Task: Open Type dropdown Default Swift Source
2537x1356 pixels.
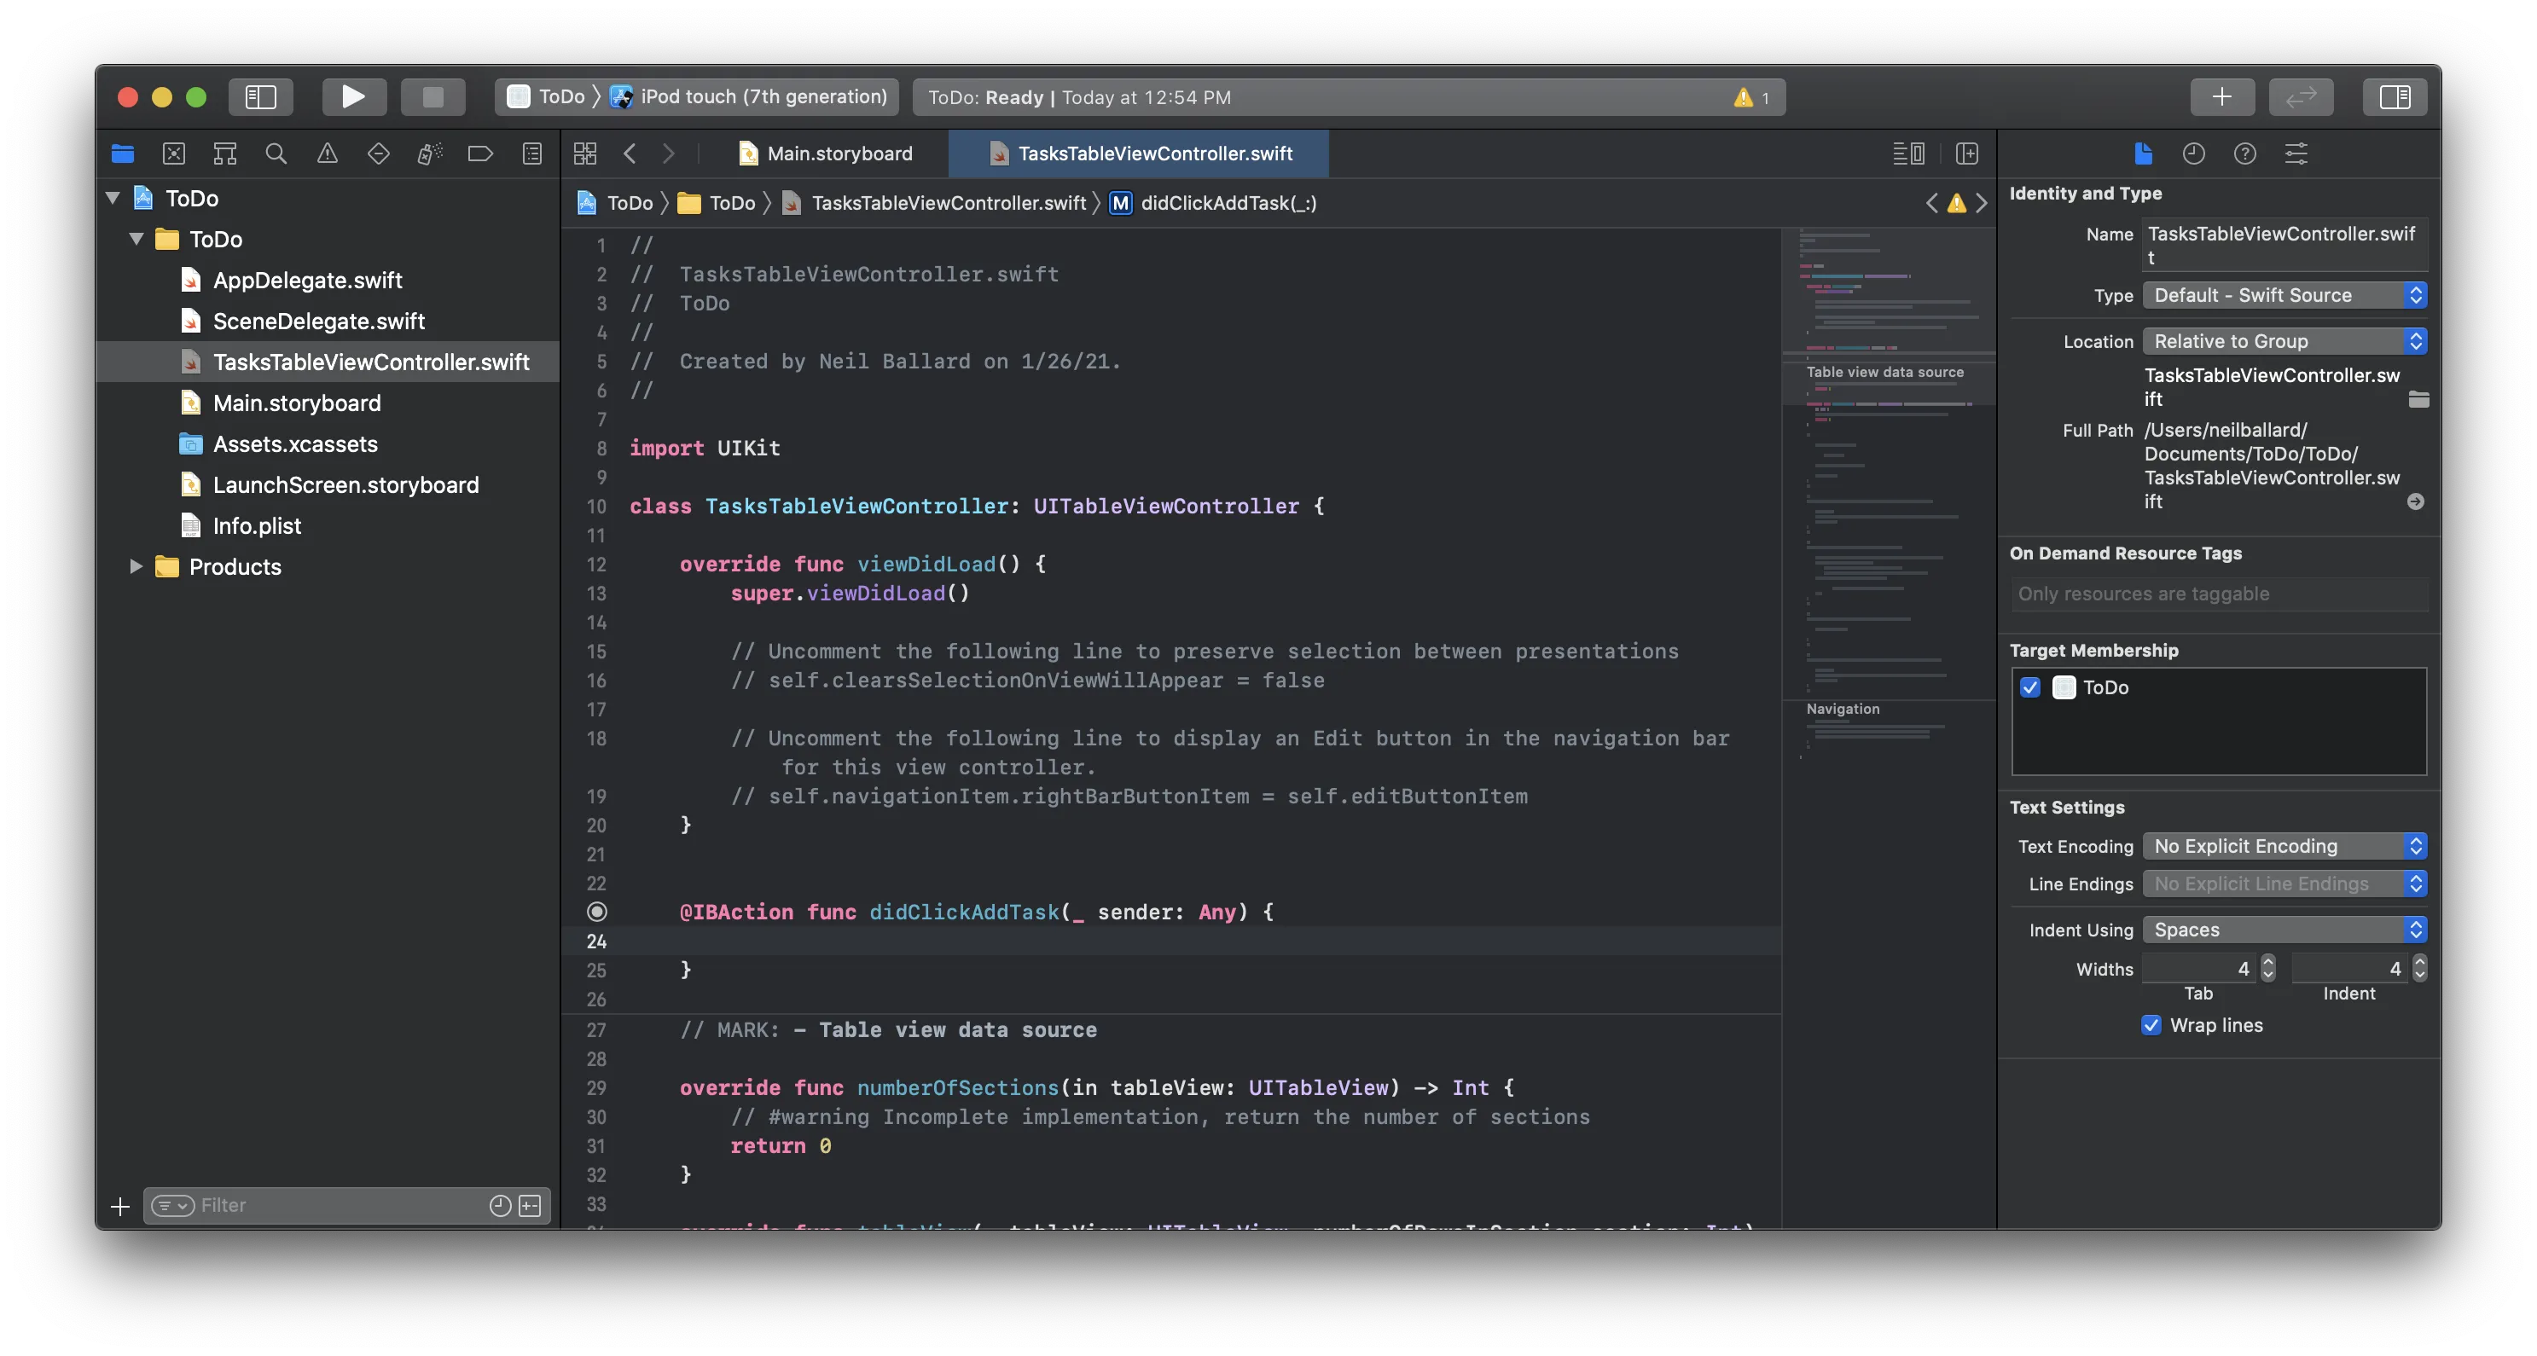Action: coord(2284,295)
